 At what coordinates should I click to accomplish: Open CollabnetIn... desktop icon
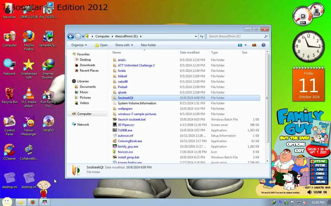pos(29,152)
